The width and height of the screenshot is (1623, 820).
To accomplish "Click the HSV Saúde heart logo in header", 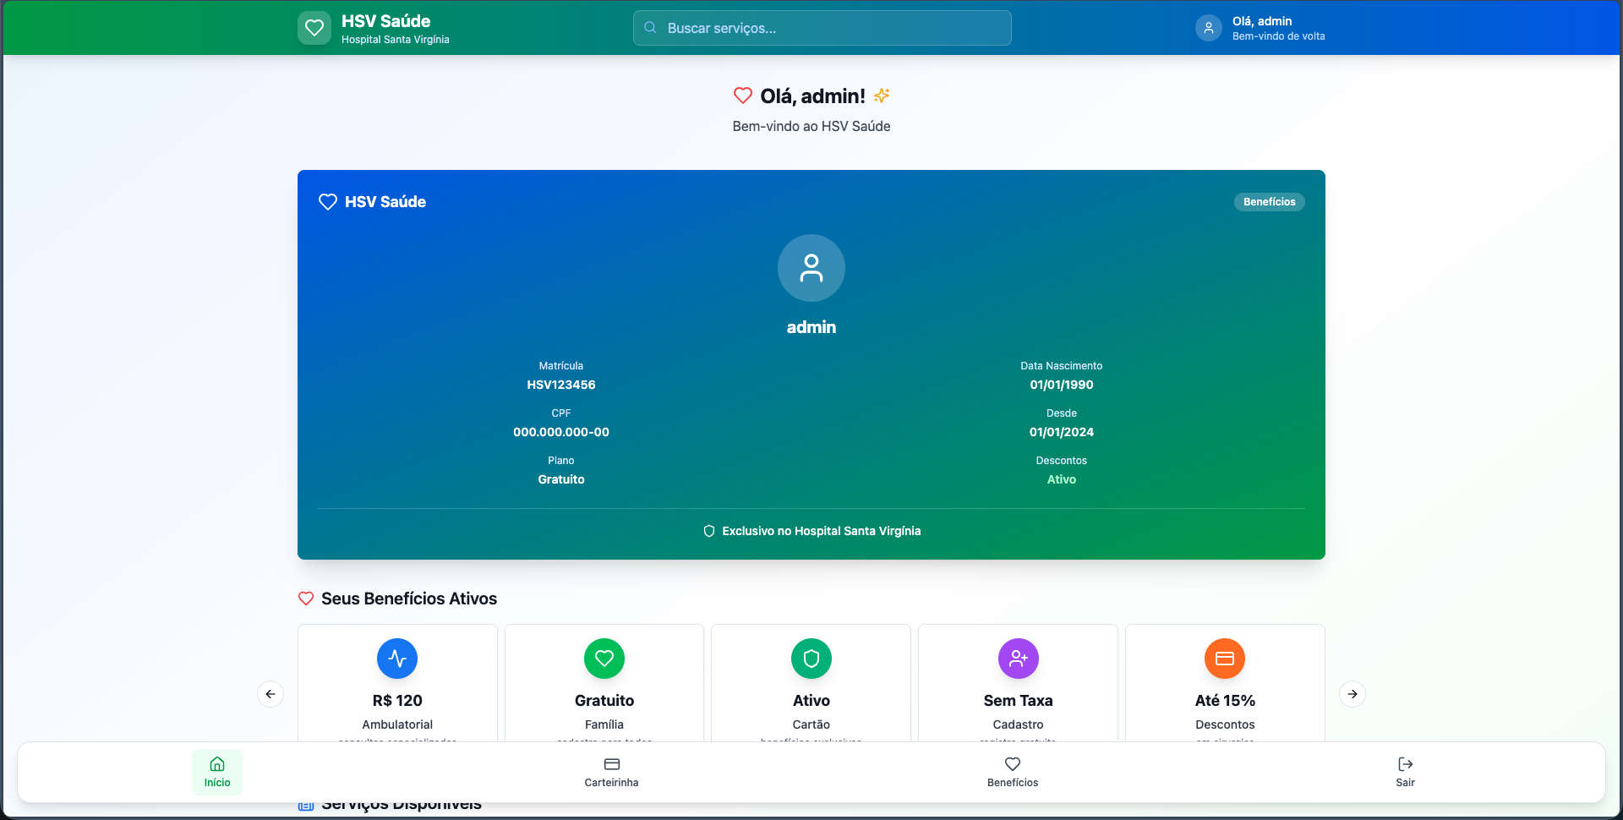I will point(314,28).
